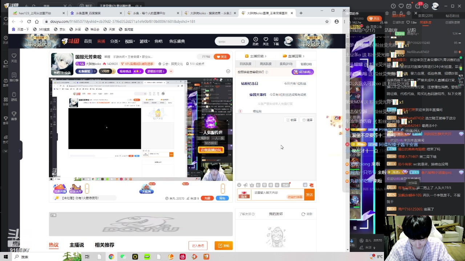Open 游戏 icon in left sidebar
The image size is (465, 261).
click(x=14, y=96)
